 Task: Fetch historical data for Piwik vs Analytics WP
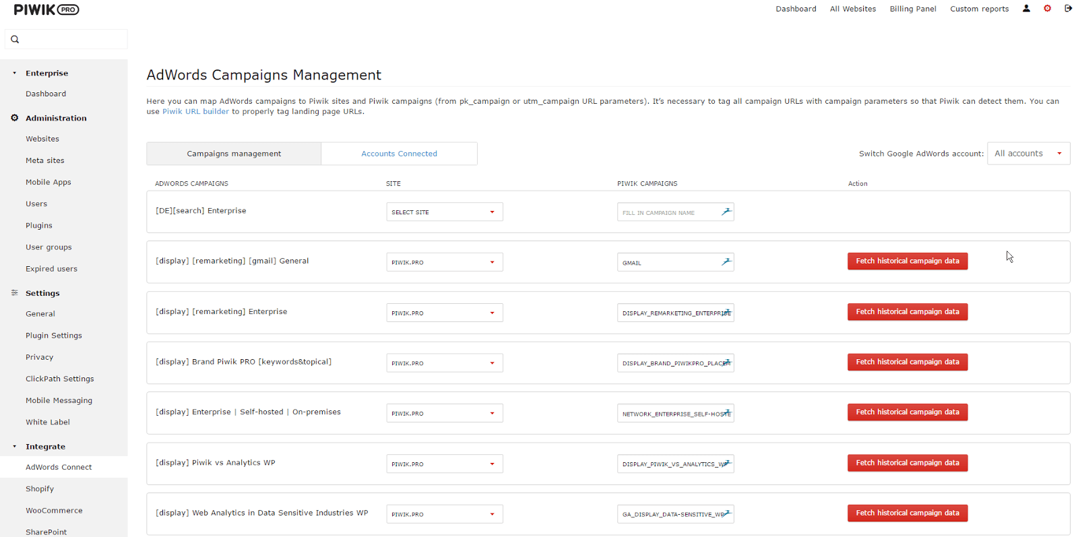pos(908,462)
